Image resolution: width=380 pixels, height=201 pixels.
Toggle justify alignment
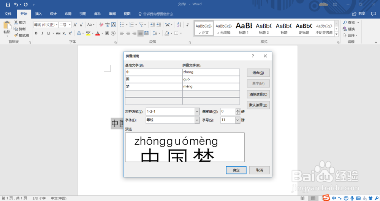pos(140,33)
